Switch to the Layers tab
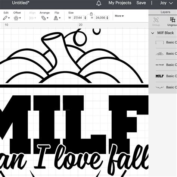 [165, 12]
